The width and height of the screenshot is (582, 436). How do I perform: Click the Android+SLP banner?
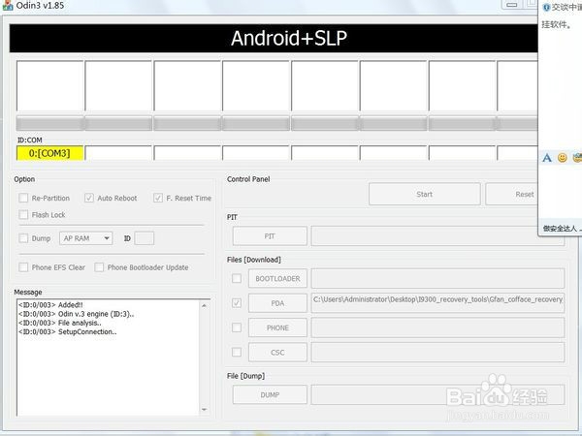(x=274, y=38)
